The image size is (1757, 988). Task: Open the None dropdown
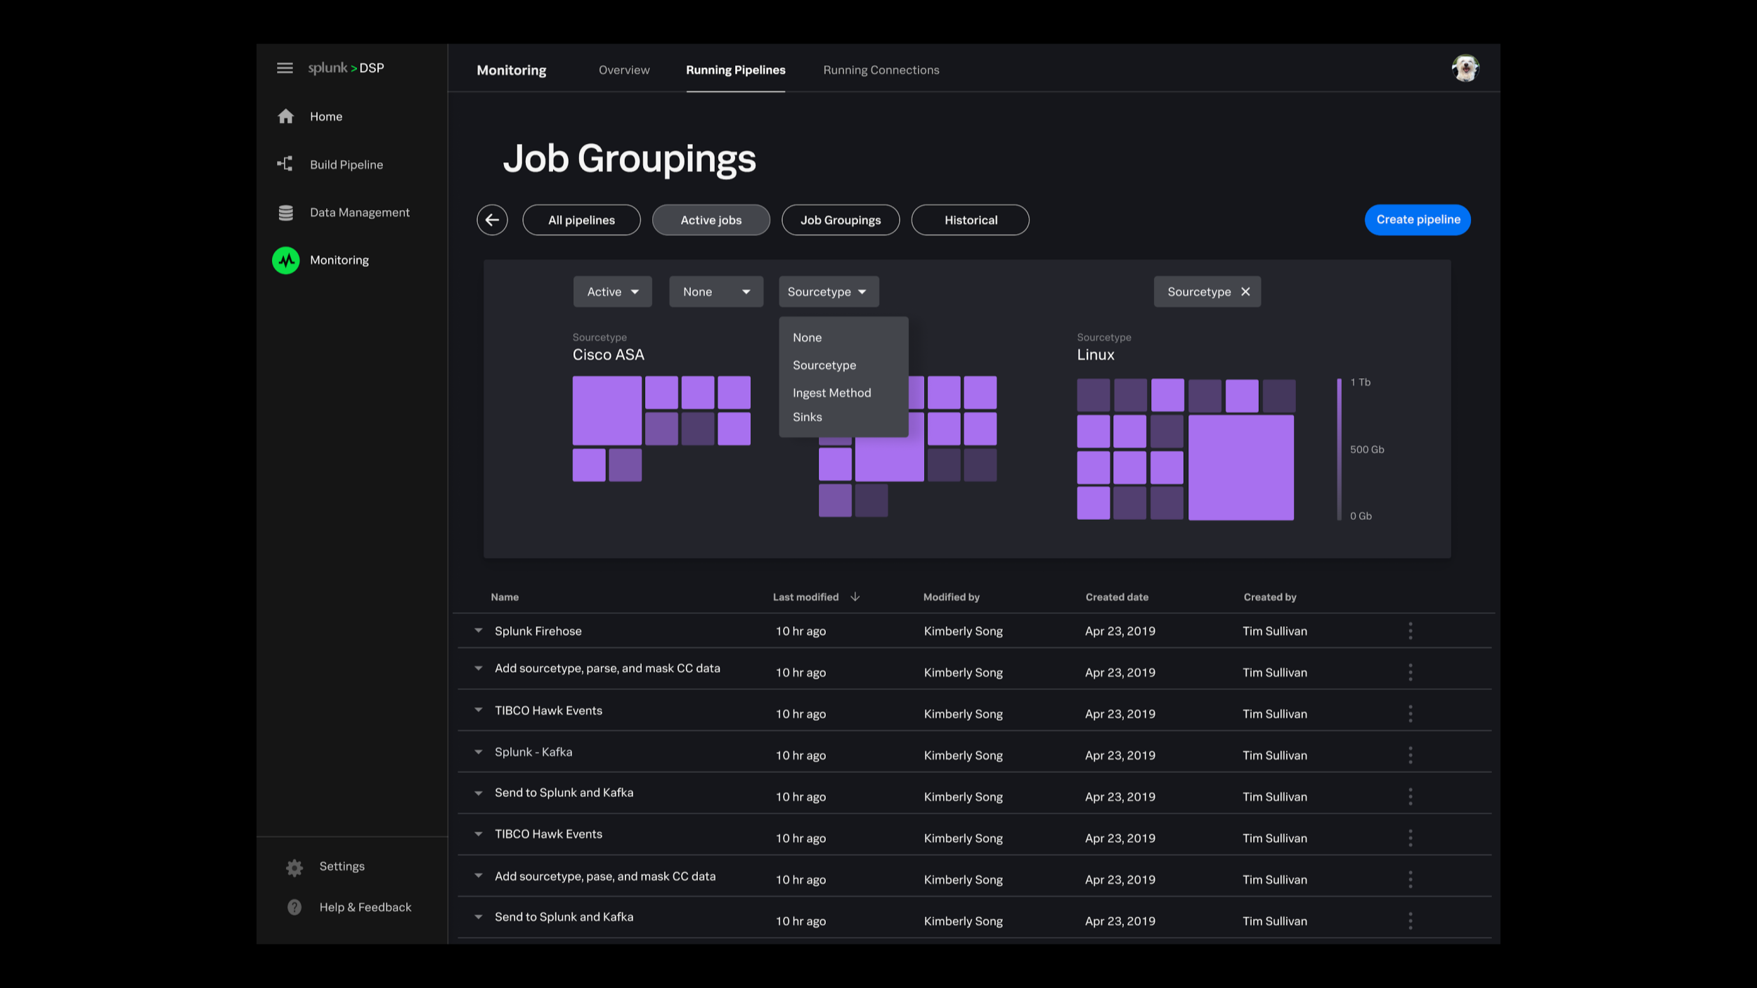[x=715, y=292]
